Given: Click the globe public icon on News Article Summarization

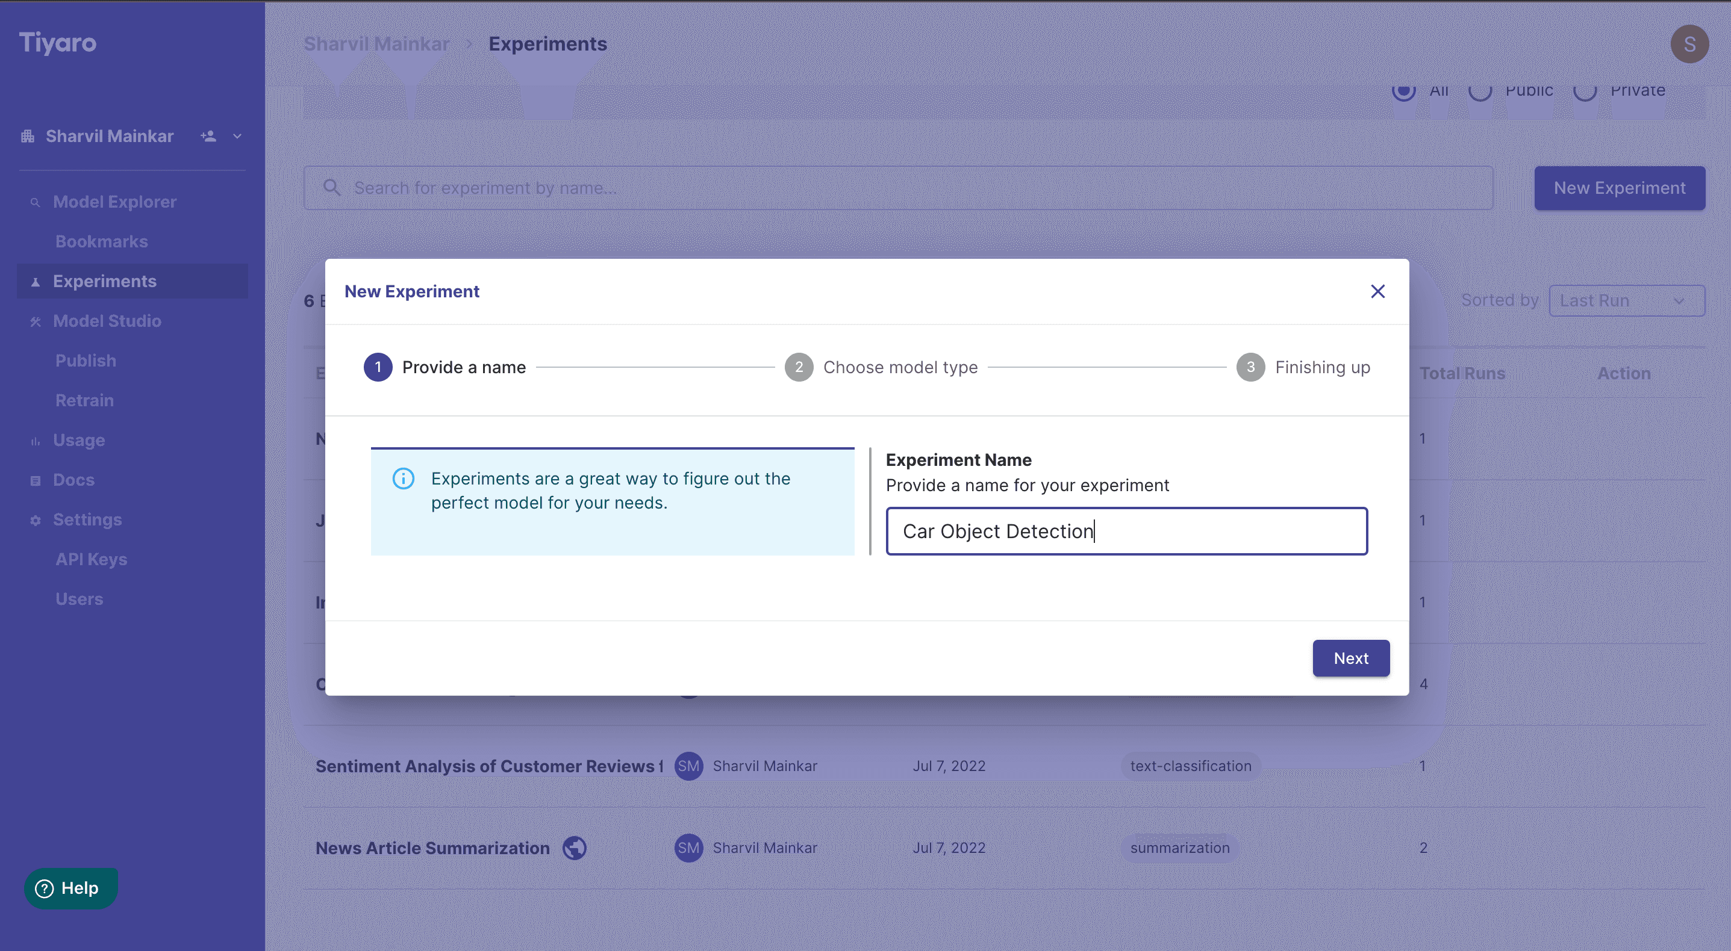Looking at the screenshot, I should (x=574, y=847).
